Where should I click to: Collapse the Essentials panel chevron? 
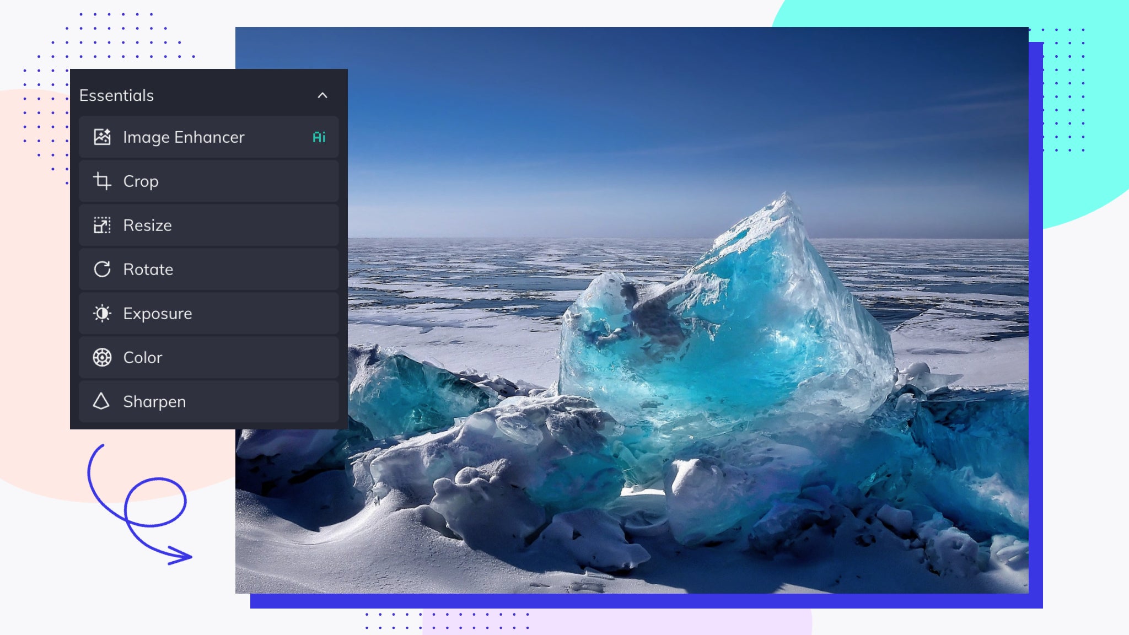coord(322,95)
